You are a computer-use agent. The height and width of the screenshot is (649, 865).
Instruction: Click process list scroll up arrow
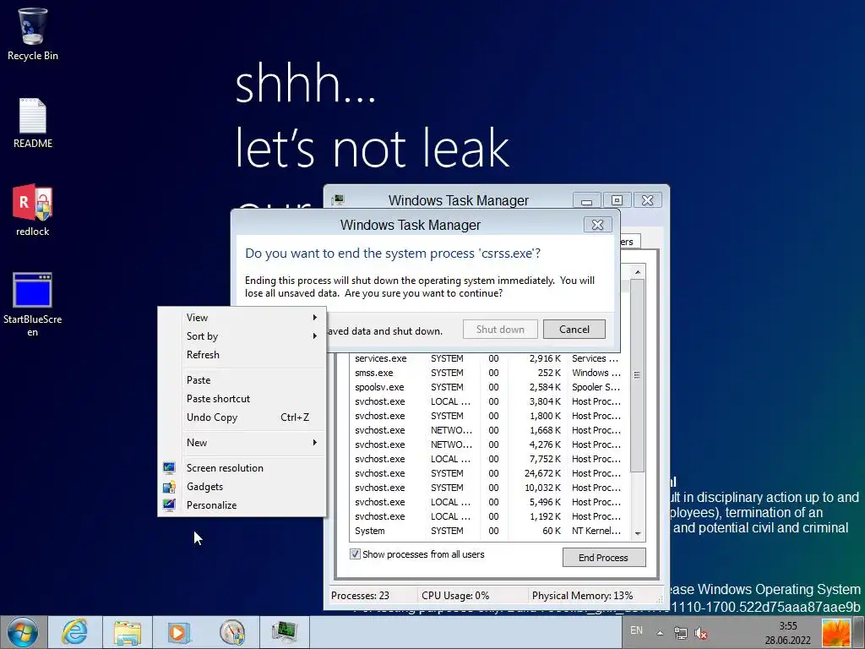click(x=638, y=272)
